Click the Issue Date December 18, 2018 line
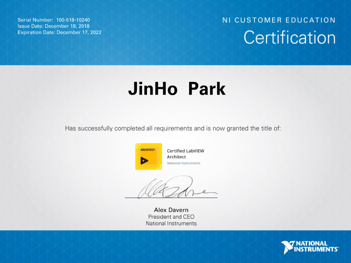The width and height of the screenshot is (351, 263). point(54,26)
